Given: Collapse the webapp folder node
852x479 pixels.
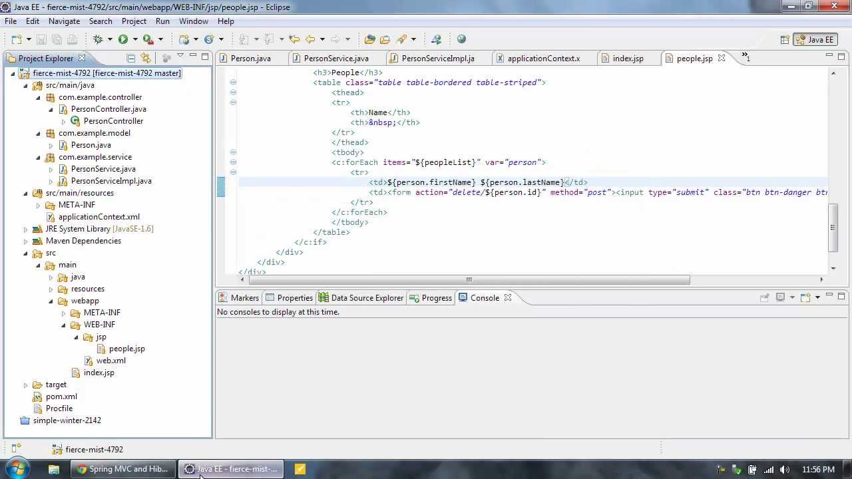Looking at the screenshot, I should coord(51,301).
